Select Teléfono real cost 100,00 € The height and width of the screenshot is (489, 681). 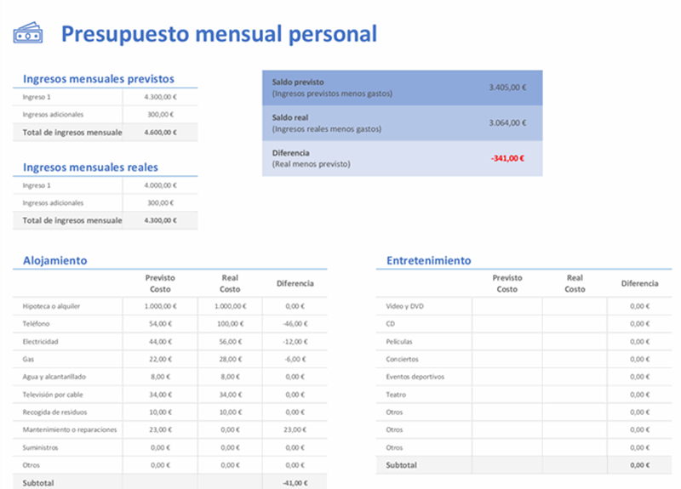(x=230, y=324)
